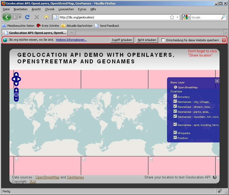This screenshot has height=195, width=229.
Task: Toggle the Wikipedia overlay checkbox
Action: point(175,133)
